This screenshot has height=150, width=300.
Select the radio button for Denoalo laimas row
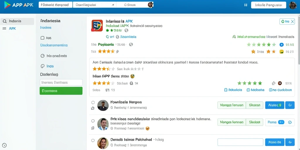click(93, 140)
